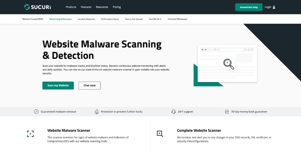The width and height of the screenshot is (301, 151).
Task: Open the Products menu
Action: (71, 7)
